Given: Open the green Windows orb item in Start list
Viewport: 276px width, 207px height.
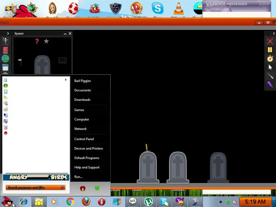Looking at the screenshot, I should pyautogui.click(x=6, y=86).
